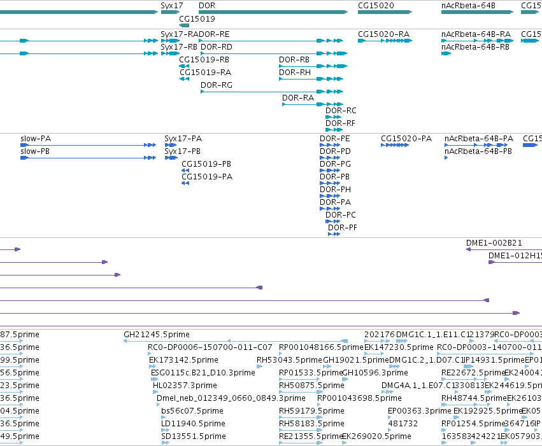Click EST label HL02357.3prime
Screen dimensions: 542x446
[x=185, y=386]
